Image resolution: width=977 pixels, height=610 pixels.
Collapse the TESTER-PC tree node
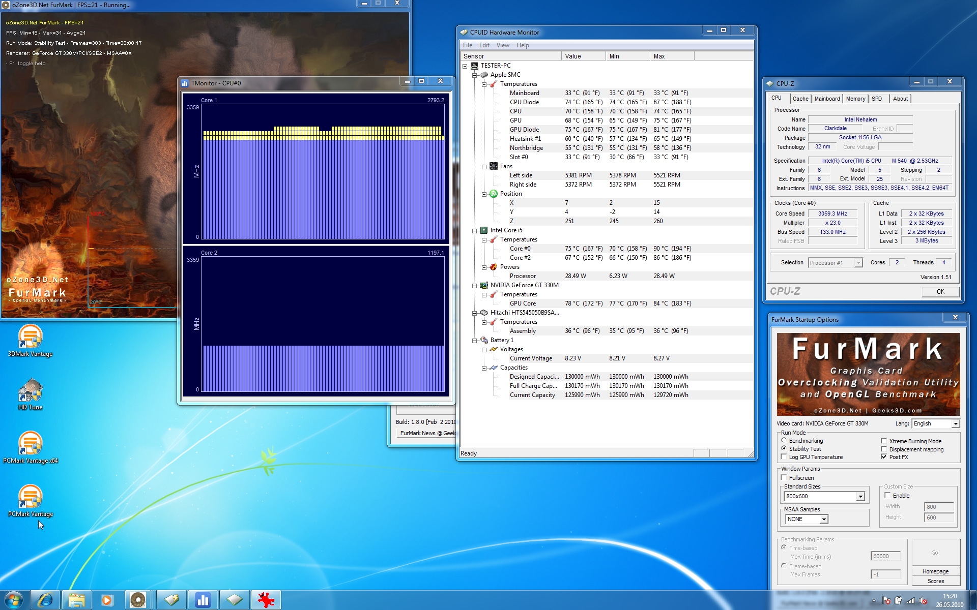465,66
